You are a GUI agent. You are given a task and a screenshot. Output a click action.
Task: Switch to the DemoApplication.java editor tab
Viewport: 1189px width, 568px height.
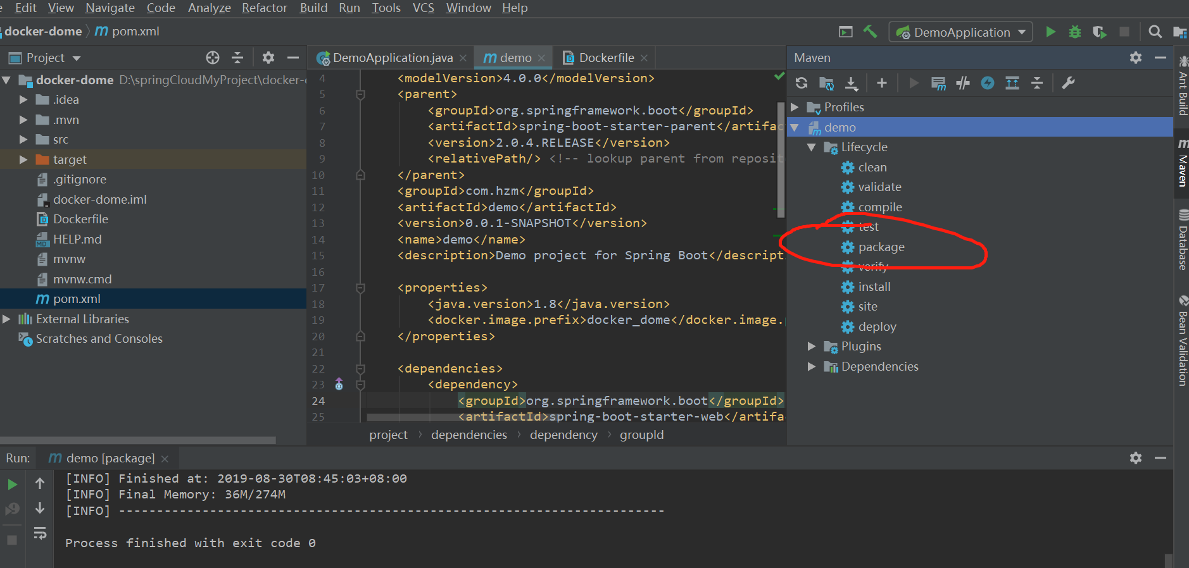392,58
